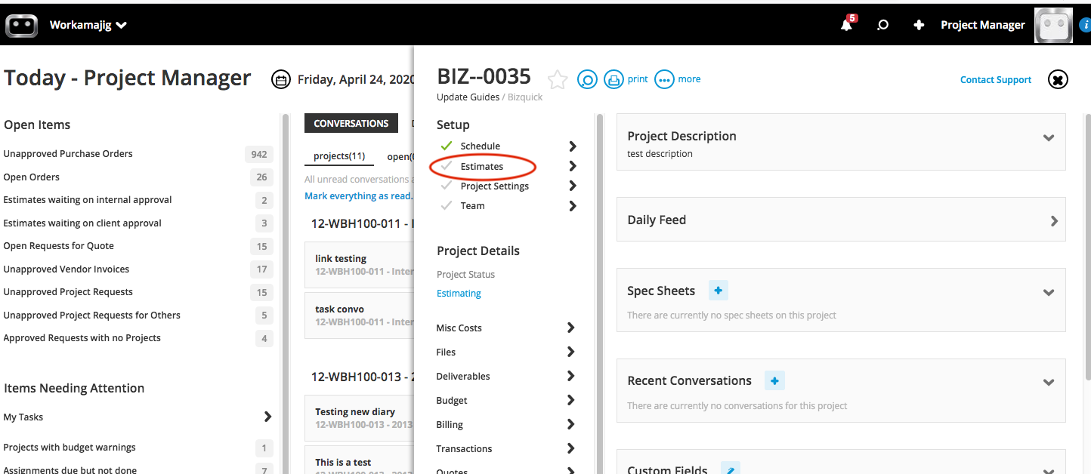Image resolution: width=1091 pixels, height=474 pixels.
Task: Open Schedule setup item
Action: pos(481,146)
